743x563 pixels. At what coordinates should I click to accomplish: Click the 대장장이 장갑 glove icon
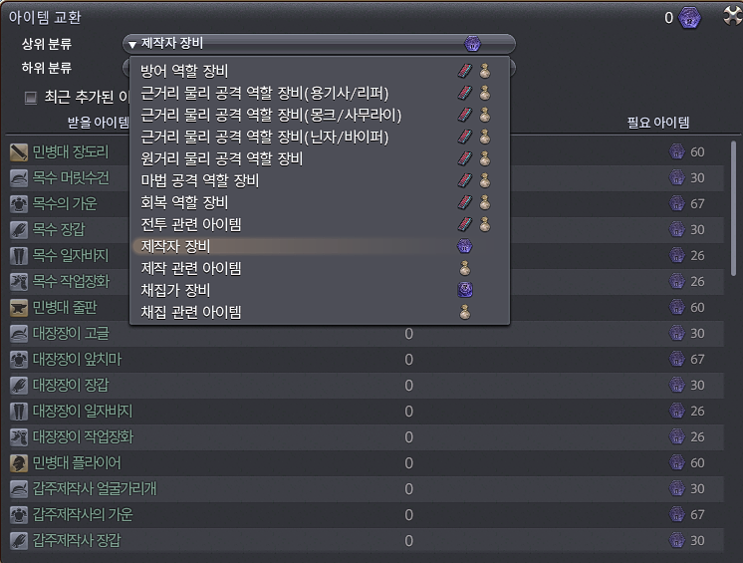(19, 386)
